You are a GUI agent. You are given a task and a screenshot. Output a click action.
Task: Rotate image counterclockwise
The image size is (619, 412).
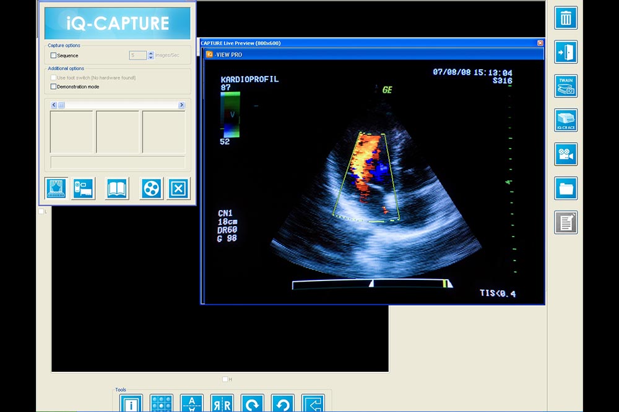point(283,403)
